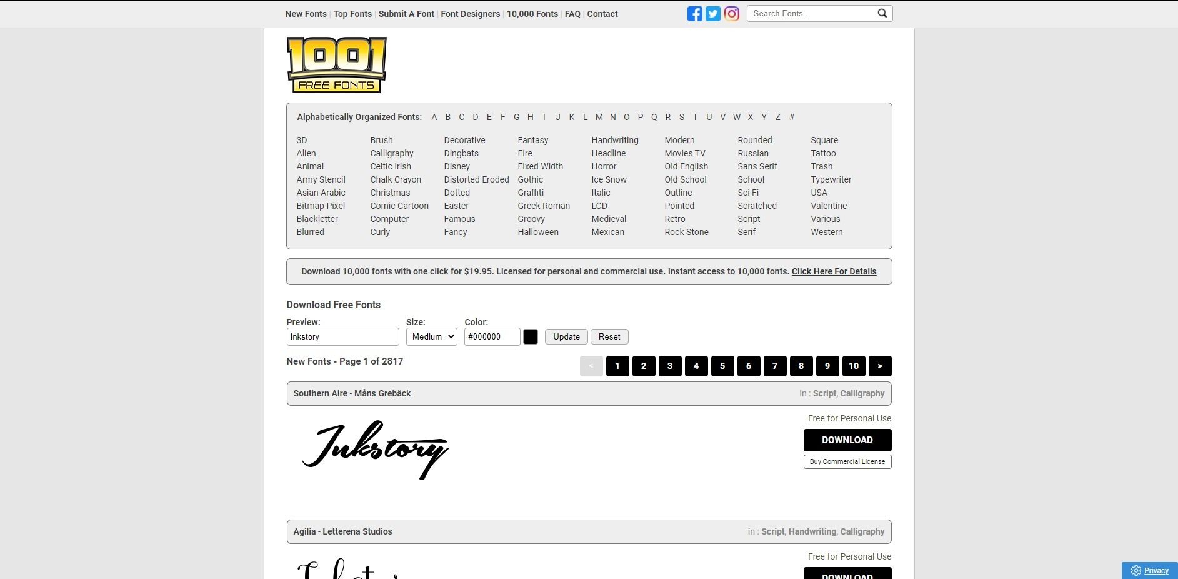Go to page 5 of results
Image resolution: width=1178 pixels, height=579 pixels.
point(722,366)
